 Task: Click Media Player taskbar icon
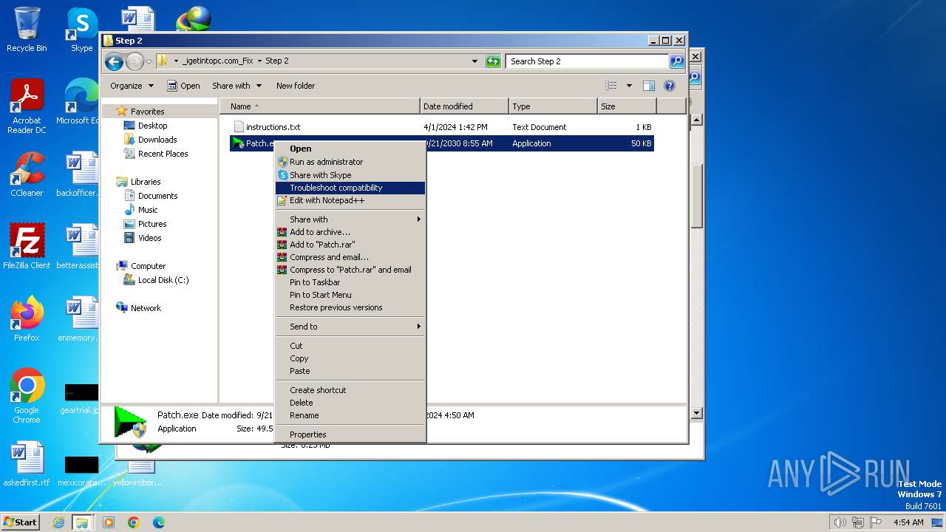[109, 522]
